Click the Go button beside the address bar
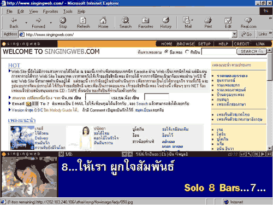273x205 pixels. 246,34
